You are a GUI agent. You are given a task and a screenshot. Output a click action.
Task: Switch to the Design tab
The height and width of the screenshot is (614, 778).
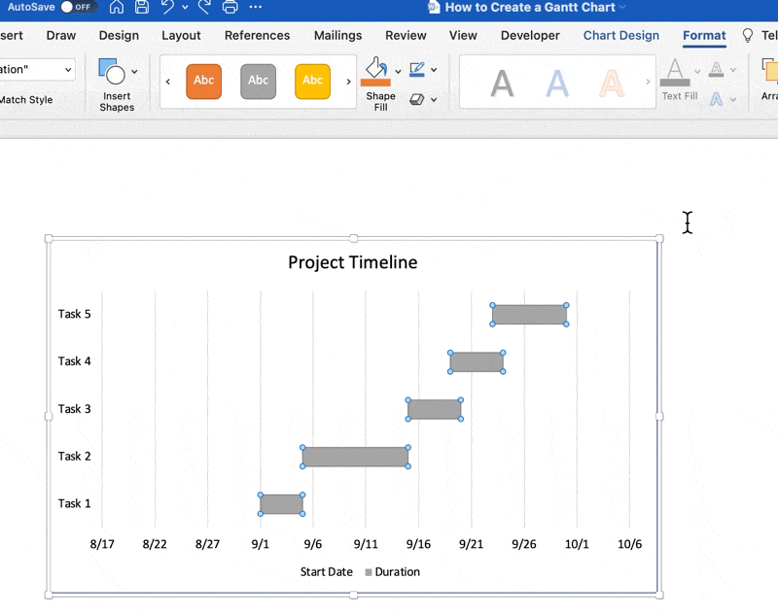tap(119, 35)
